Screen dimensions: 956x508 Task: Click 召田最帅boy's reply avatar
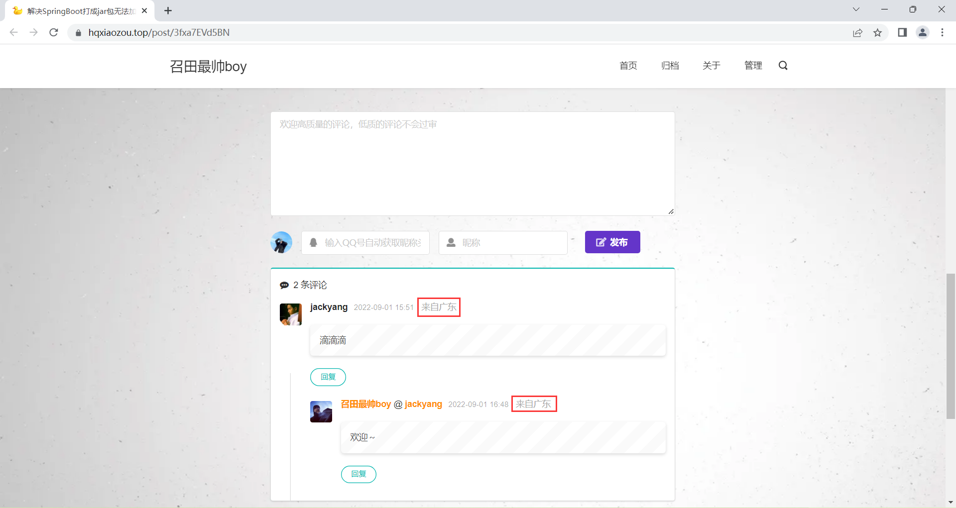tap(321, 411)
